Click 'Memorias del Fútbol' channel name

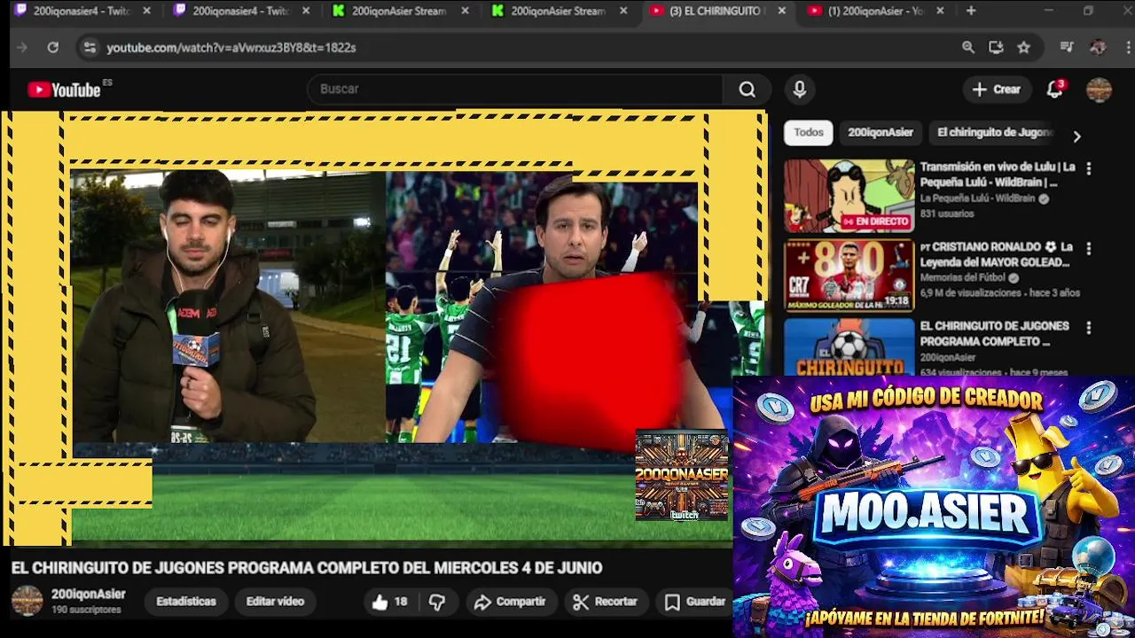[964, 277]
